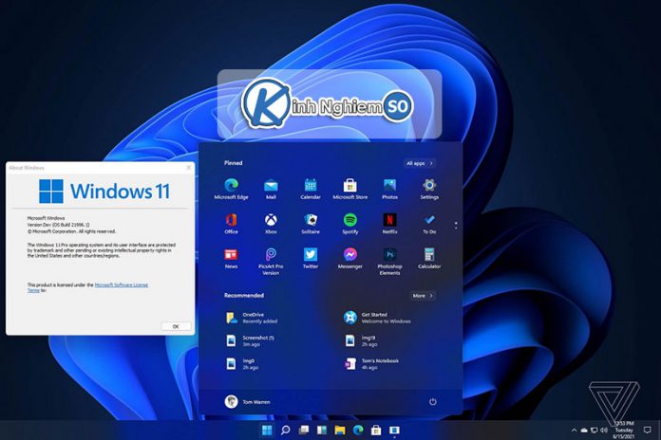This screenshot has height=440, width=661.
Task: Launch the Office app
Action: point(231,224)
